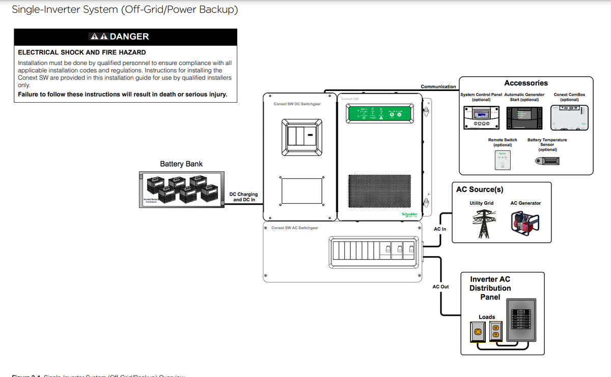
Task: Click the System Control Panel device image
Action: [x=481, y=118]
